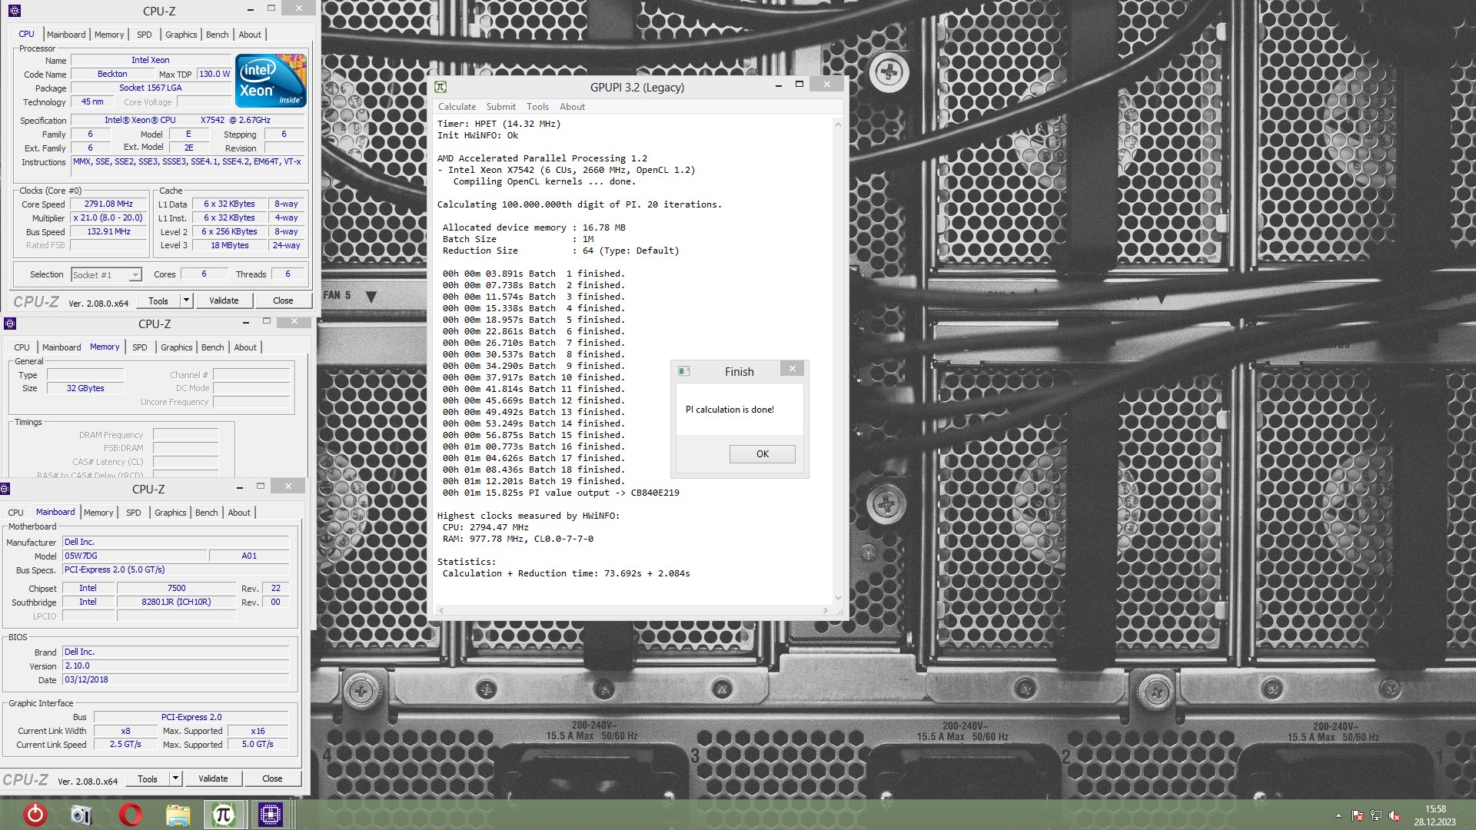Select Memory tab in Mainboard CPU-Z window
The height and width of the screenshot is (830, 1476).
pos(98,513)
